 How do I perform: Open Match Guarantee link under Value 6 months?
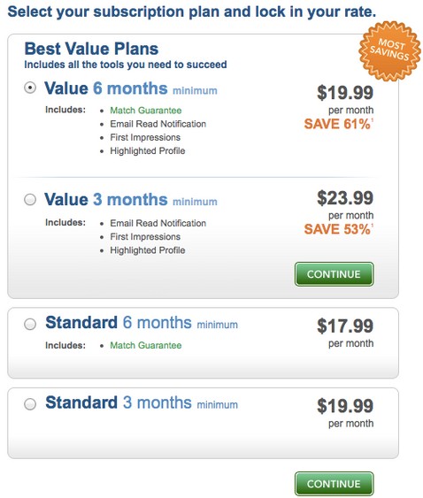145,111
